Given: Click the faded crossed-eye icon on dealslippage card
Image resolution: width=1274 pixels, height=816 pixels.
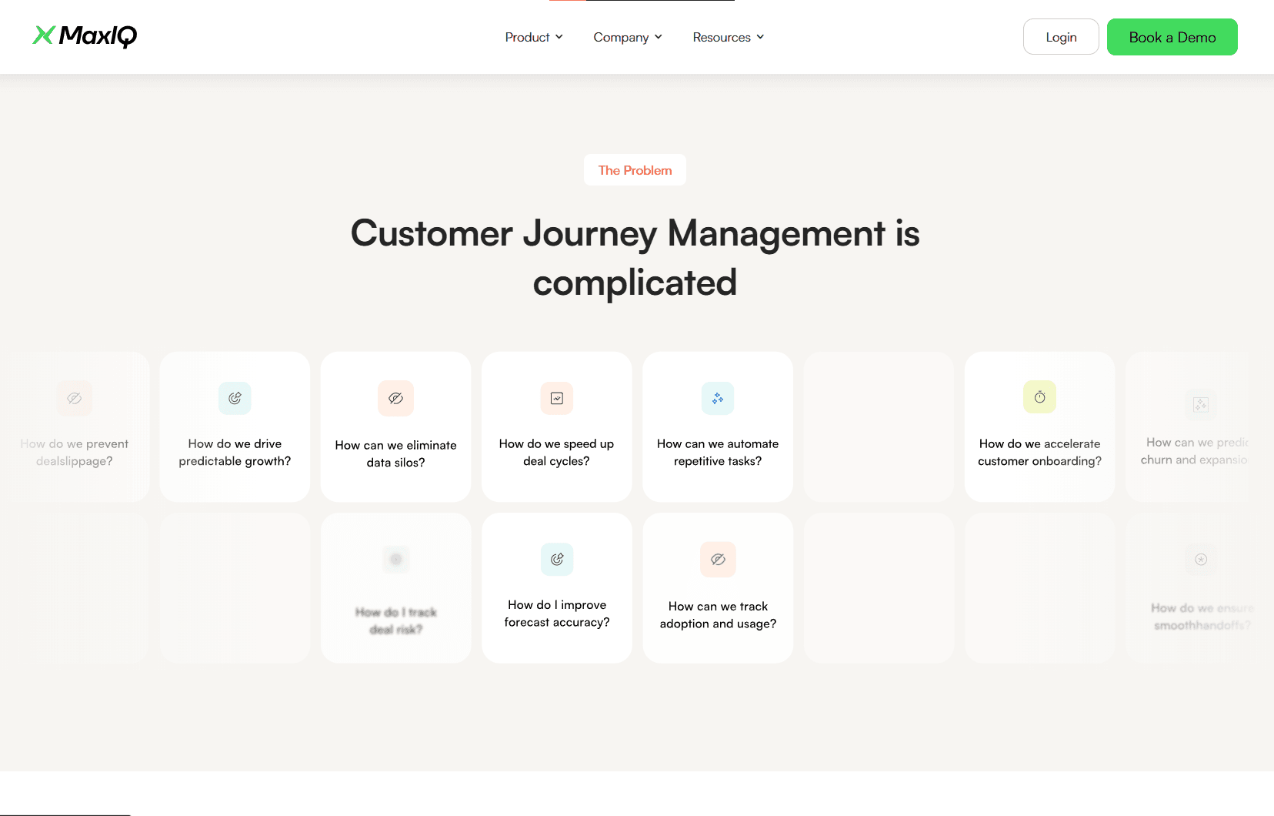Looking at the screenshot, I should (75, 398).
